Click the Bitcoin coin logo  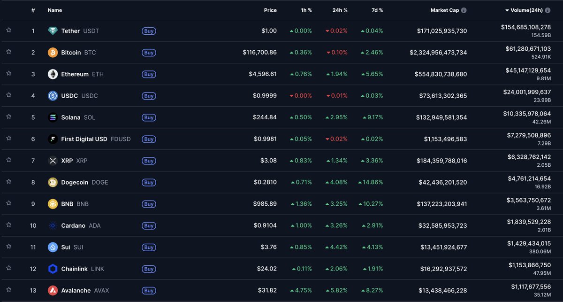[53, 53]
